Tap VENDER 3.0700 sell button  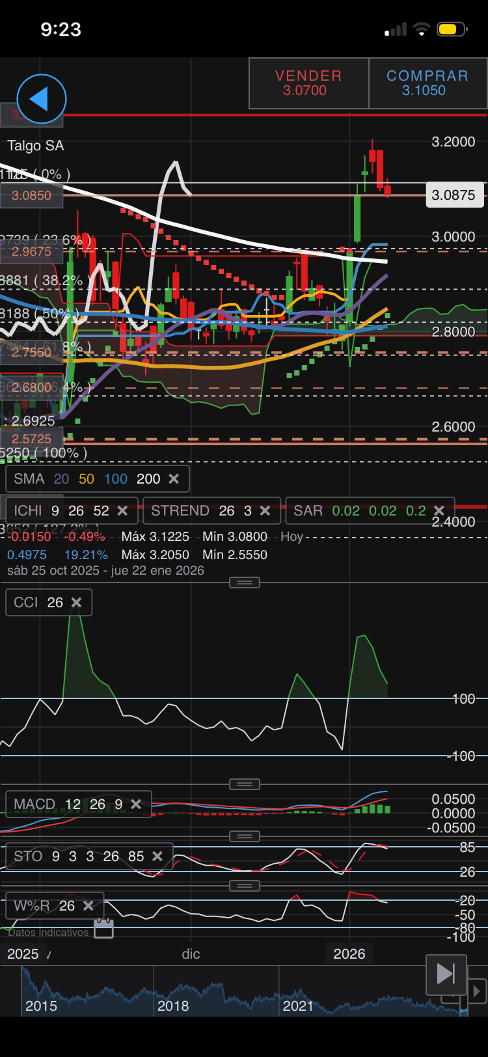click(x=309, y=83)
